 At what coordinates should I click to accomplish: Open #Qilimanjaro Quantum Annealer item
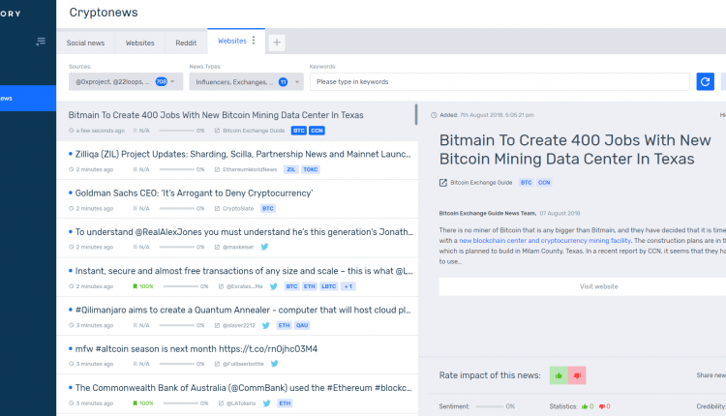243,310
